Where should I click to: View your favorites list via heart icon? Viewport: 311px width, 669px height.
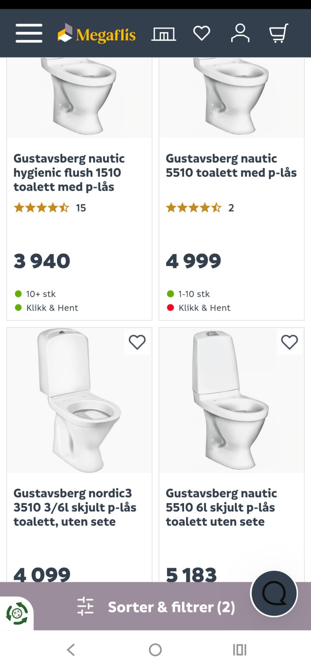pyautogui.click(x=202, y=33)
